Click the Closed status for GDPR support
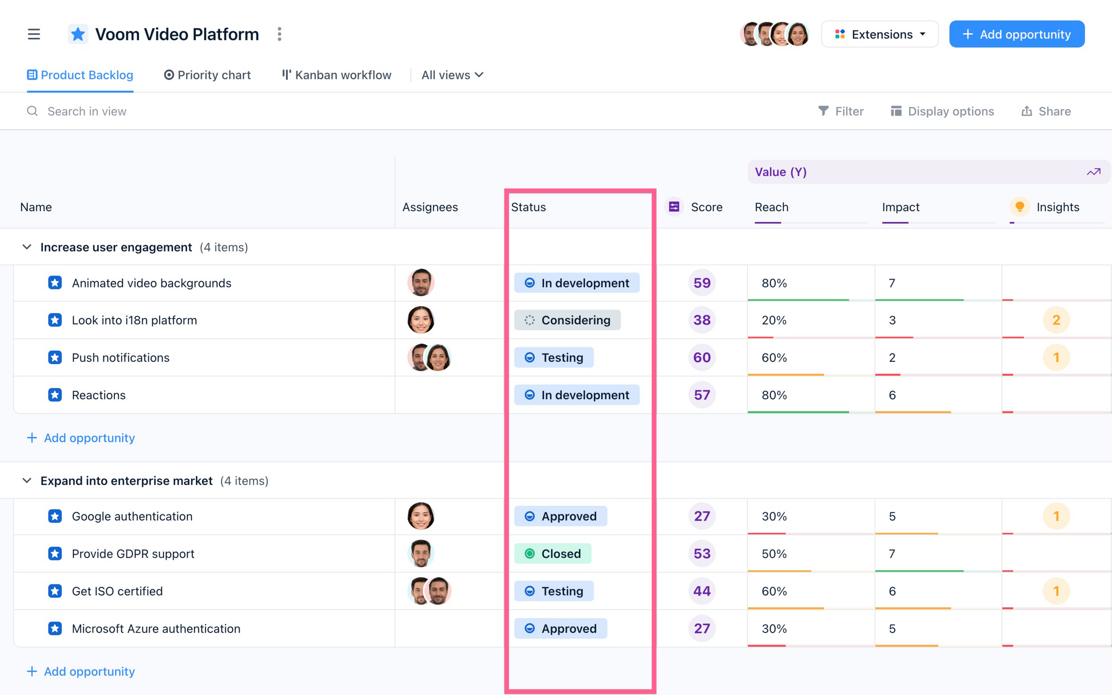This screenshot has height=695, width=1112. coord(553,554)
